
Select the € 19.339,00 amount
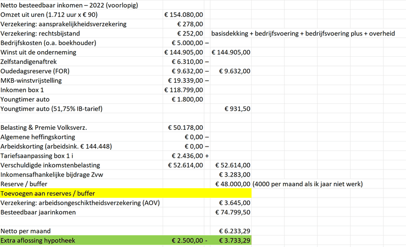(x=186, y=81)
